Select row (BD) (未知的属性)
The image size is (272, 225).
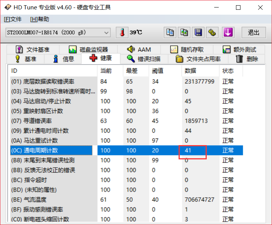[127, 190]
